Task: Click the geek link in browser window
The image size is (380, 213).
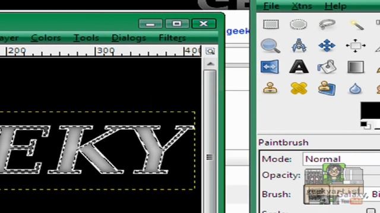Action: coord(237,31)
